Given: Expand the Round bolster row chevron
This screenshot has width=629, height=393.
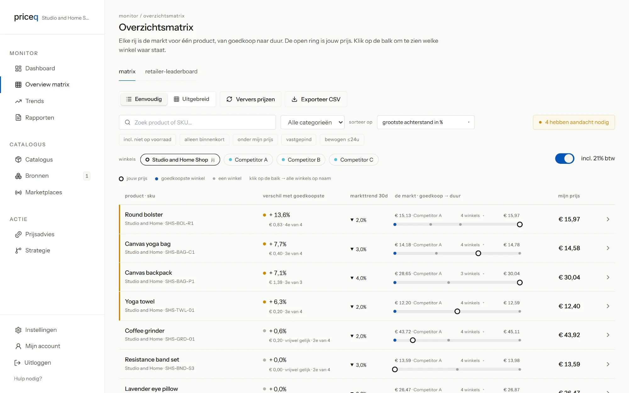Looking at the screenshot, I should [608, 219].
